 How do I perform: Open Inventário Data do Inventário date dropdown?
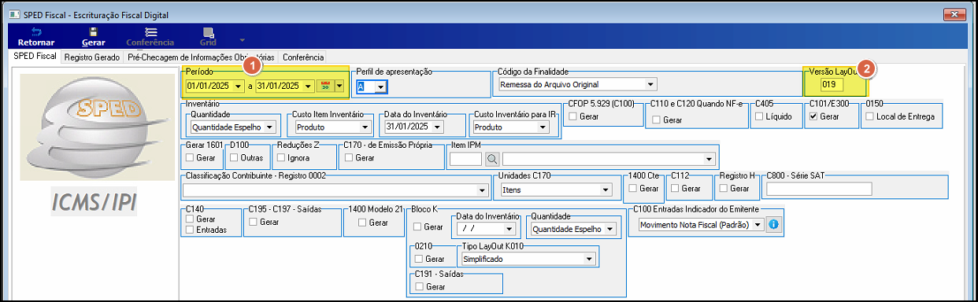coord(438,127)
